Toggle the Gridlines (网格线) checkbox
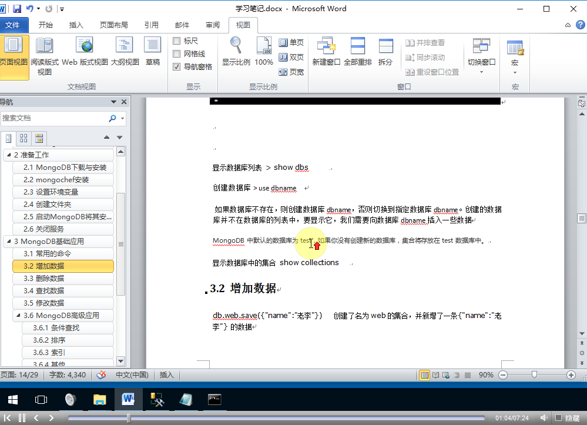587x425 pixels. [x=177, y=54]
